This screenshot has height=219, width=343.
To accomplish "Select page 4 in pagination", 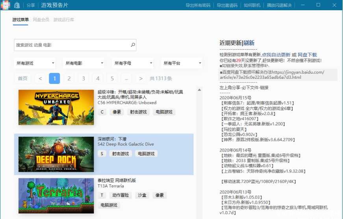I will click(98, 78).
